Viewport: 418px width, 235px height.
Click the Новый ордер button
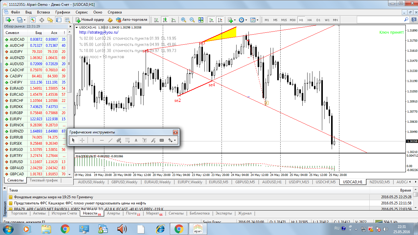coord(90,20)
